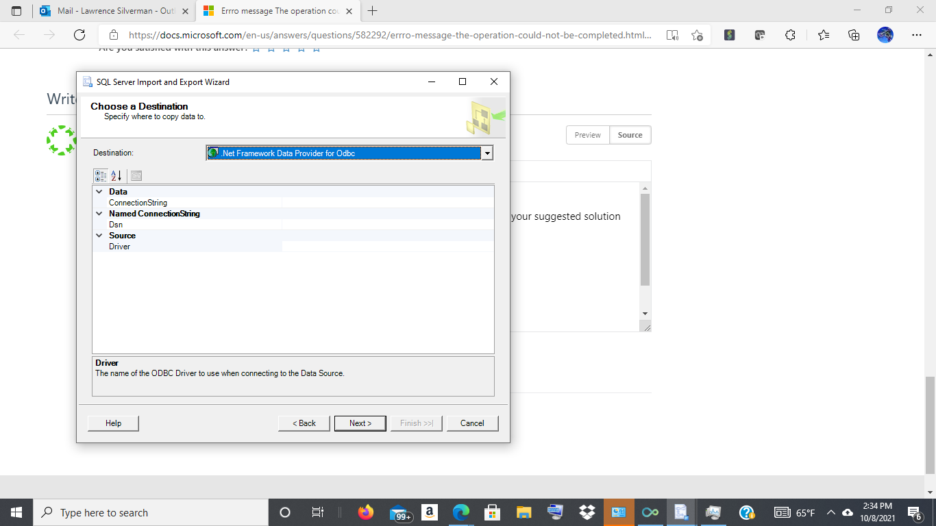Go back with the < Back button
Image resolution: width=936 pixels, height=526 pixels.
point(304,423)
